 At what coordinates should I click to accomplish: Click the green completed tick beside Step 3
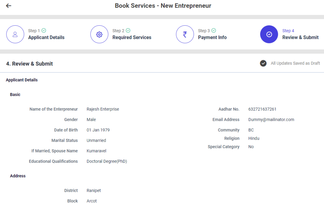click(214, 31)
